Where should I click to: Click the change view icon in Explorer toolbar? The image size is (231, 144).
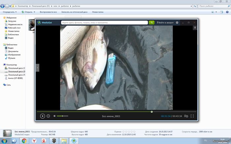click(x=213, y=12)
